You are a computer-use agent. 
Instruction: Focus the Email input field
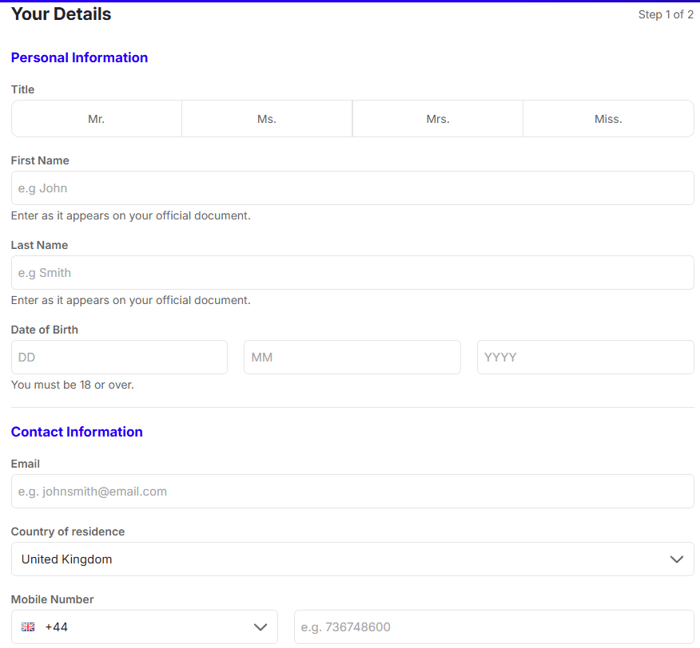[x=352, y=491]
